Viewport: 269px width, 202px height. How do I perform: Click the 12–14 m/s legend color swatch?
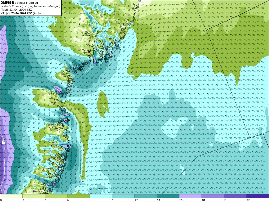tap(146, 196)
